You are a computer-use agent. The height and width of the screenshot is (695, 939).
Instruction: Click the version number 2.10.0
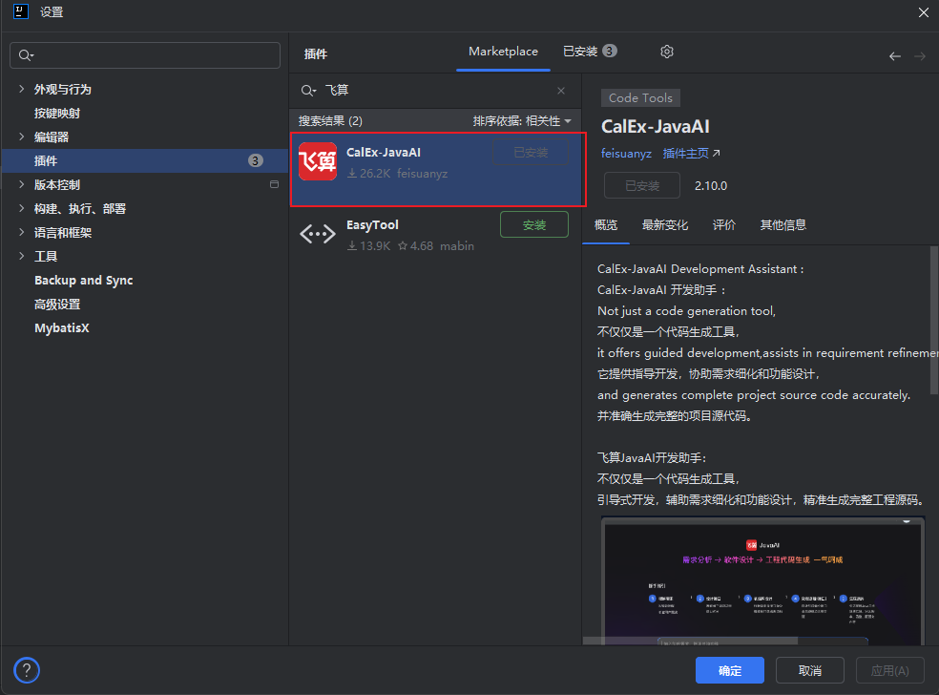coord(711,186)
